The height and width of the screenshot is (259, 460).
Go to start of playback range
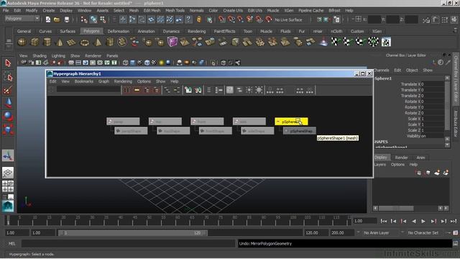383,221
